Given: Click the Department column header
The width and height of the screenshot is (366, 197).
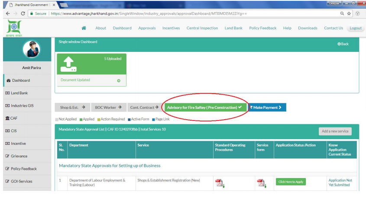Looking at the screenshot, I should 79,145.
